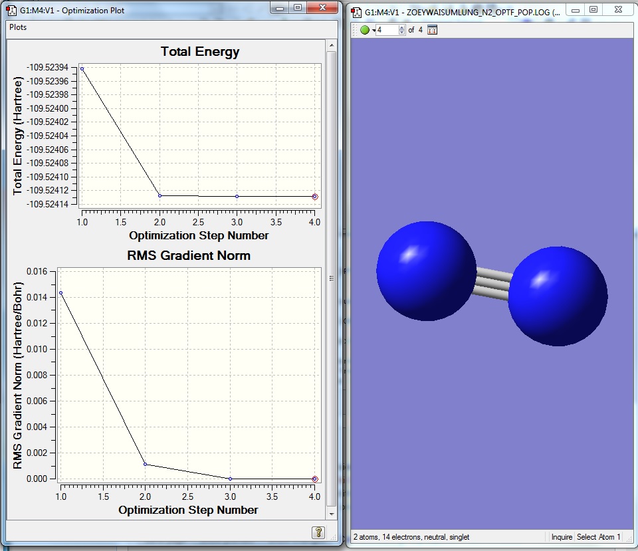This screenshot has height=551, width=638.
Task: Click the triple bond between nitrogen atoms
Action: pos(493,283)
